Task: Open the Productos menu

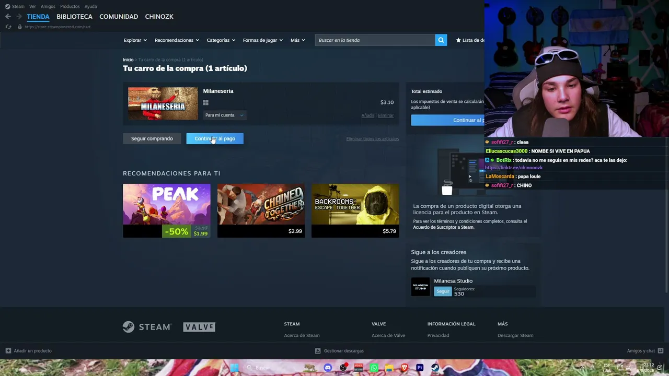Action: tap(70, 6)
